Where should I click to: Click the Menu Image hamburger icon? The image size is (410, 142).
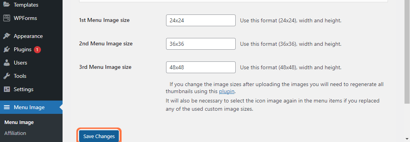pos(7,107)
